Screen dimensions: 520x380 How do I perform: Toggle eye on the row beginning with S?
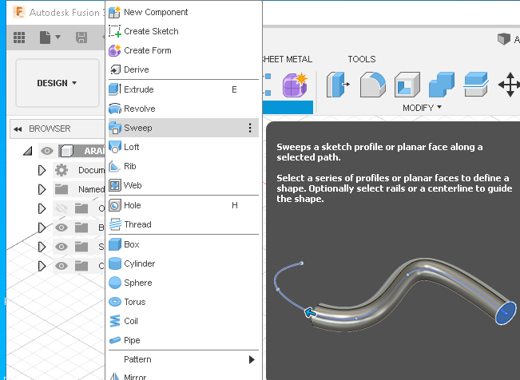62,247
